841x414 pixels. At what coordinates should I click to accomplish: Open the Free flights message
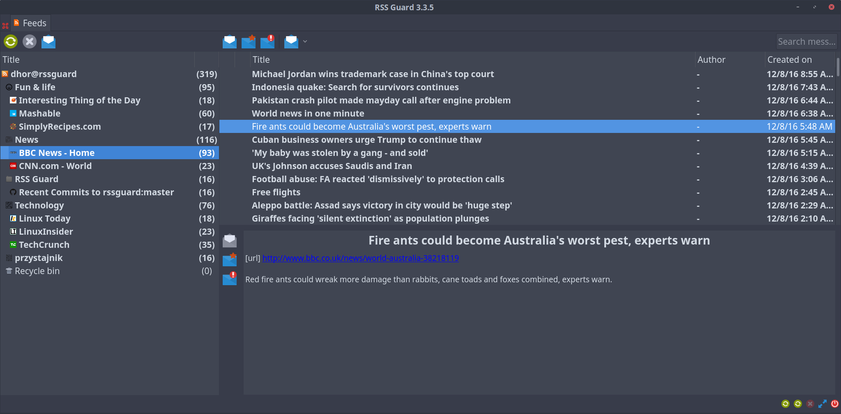(x=527, y=192)
